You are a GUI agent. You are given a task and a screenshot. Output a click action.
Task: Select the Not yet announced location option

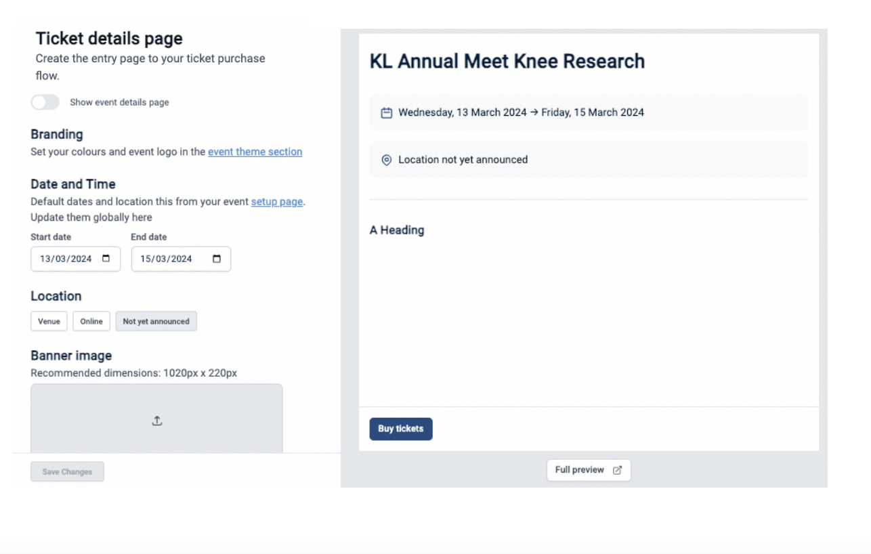tap(156, 322)
